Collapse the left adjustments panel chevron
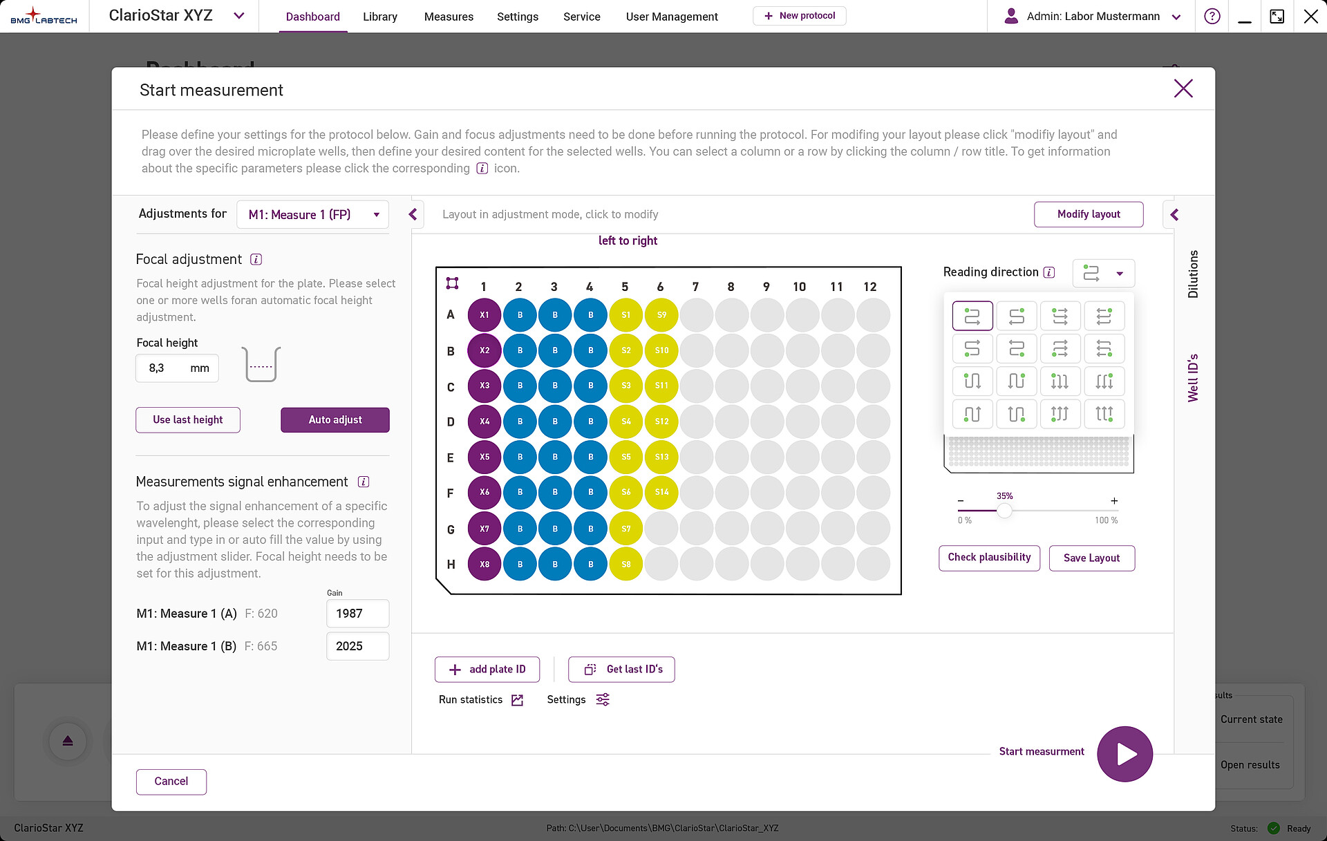This screenshot has height=841, width=1327. (x=413, y=214)
